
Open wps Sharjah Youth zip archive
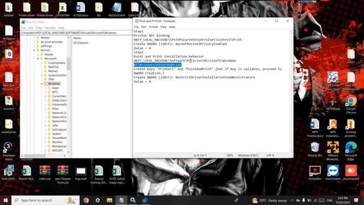click(63, 174)
